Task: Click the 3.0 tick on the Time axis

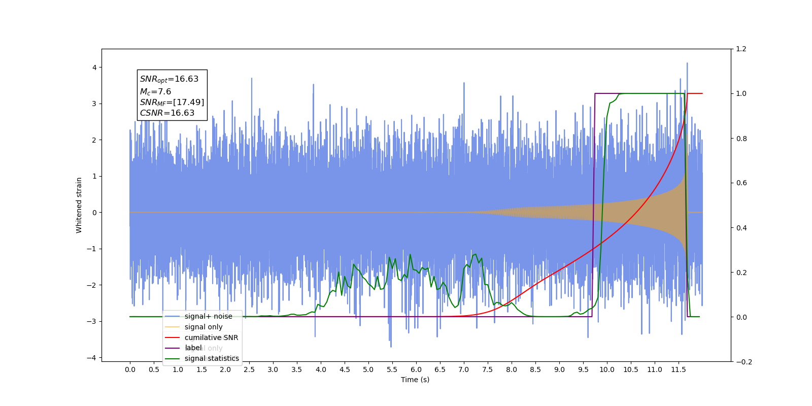Action: click(x=273, y=369)
